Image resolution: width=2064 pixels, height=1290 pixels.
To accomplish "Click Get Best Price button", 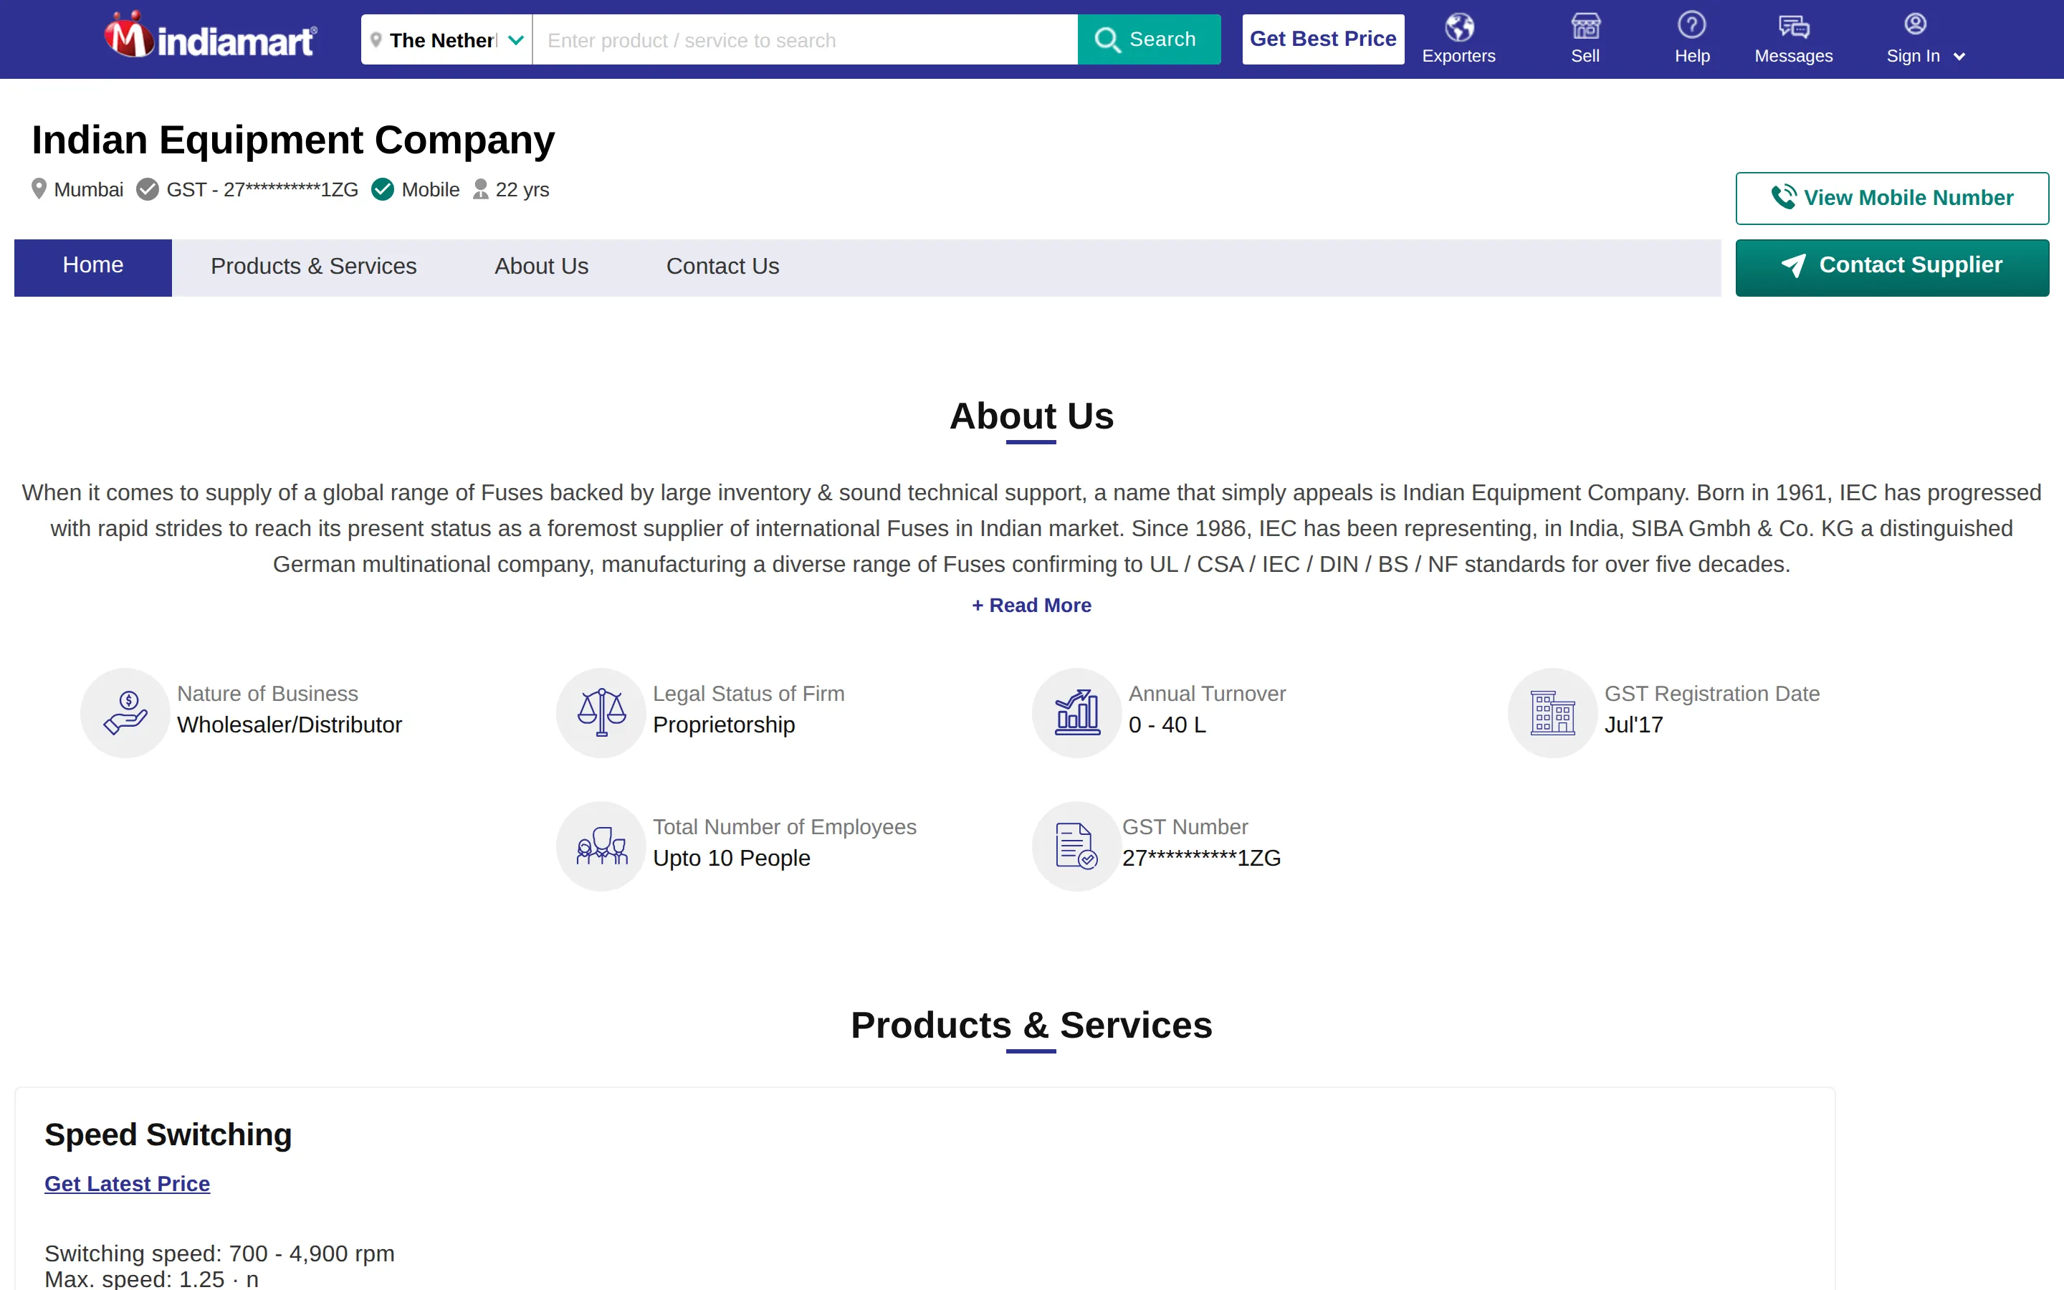I will coord(1323,39).
